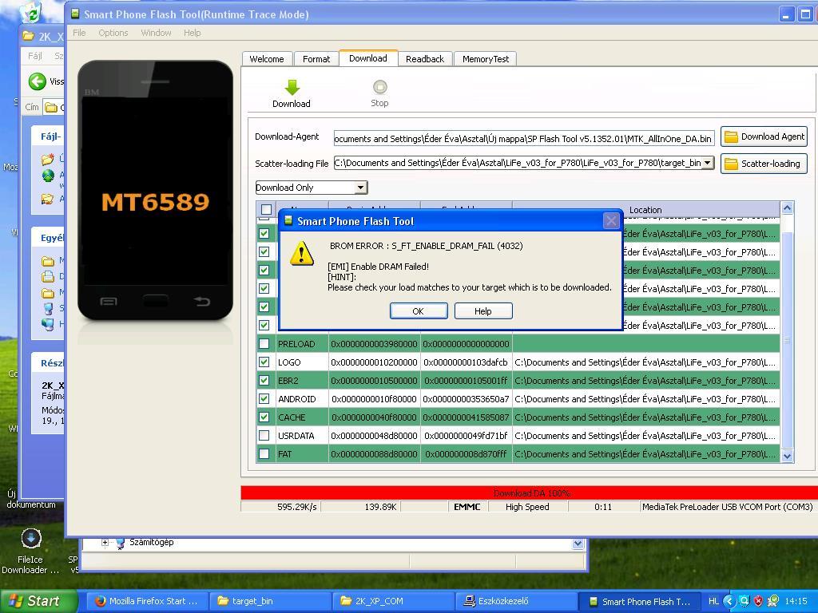Check the FAT partition checkbox
This screenshot has height=613, width=818.
click(264, 453)
